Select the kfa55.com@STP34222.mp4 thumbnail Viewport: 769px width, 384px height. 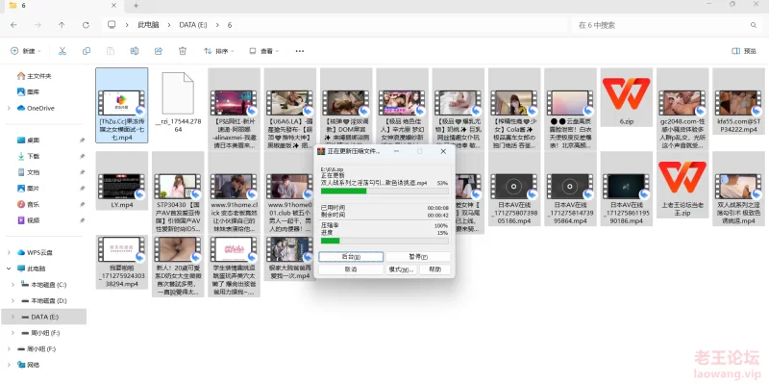[738, 102]
